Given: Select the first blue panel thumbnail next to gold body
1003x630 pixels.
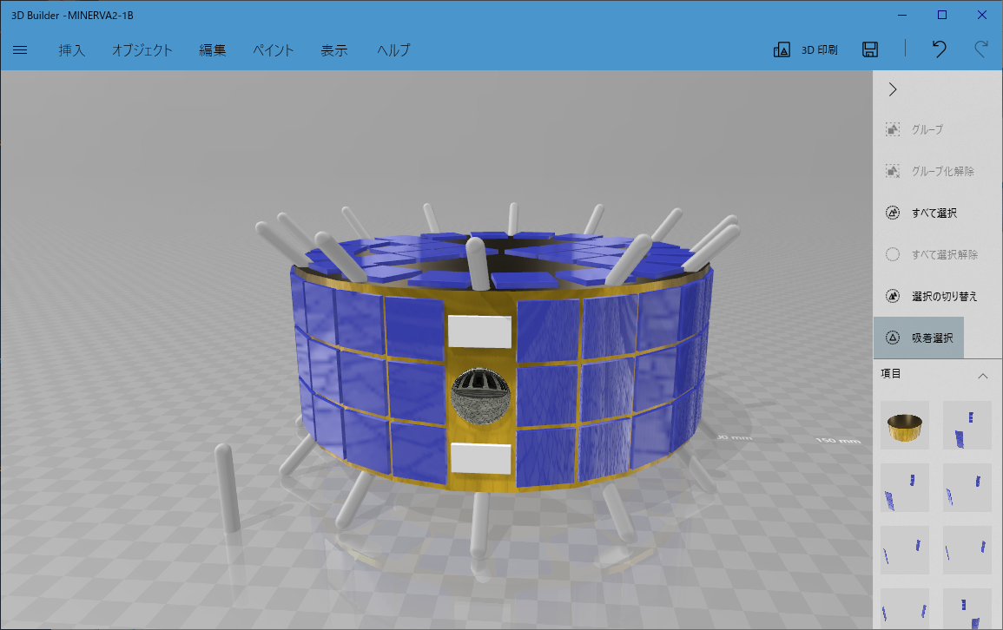Looking at the screenshot, I should click(967, 425).
